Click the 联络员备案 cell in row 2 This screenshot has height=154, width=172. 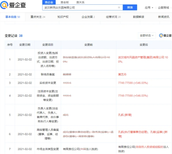tap(48, 75)
